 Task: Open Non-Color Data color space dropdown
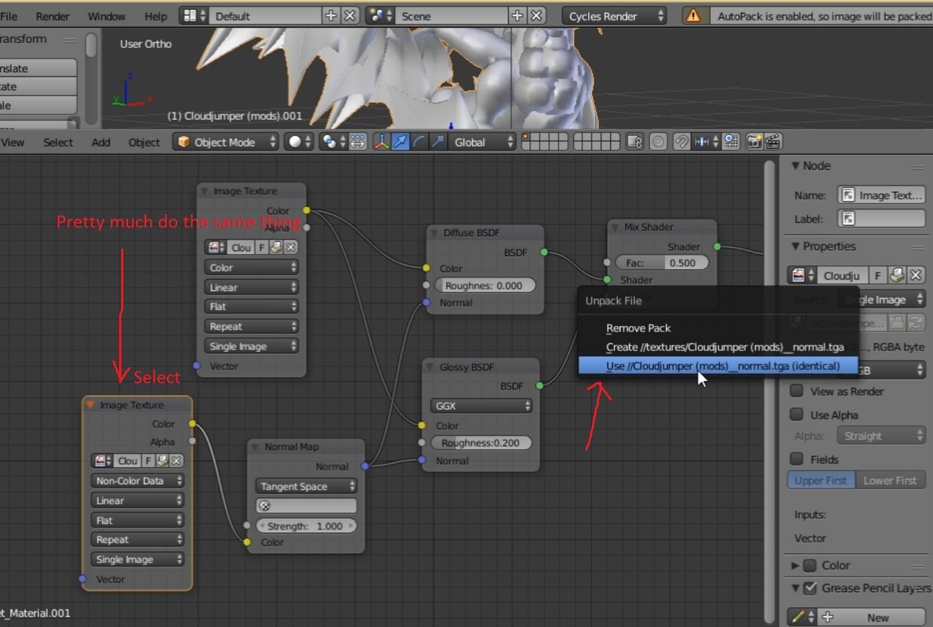[138, 480]
